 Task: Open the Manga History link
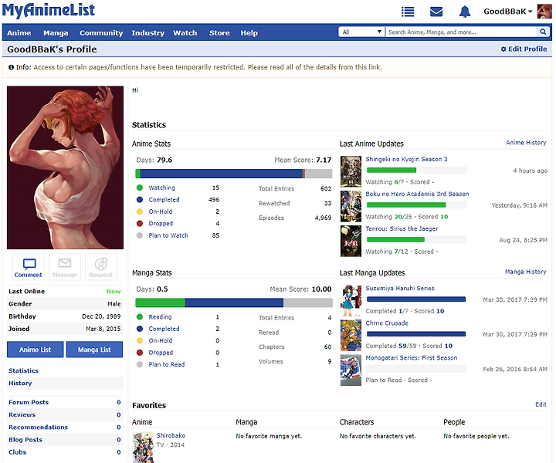pyautogui.click(x=526, y=272)
